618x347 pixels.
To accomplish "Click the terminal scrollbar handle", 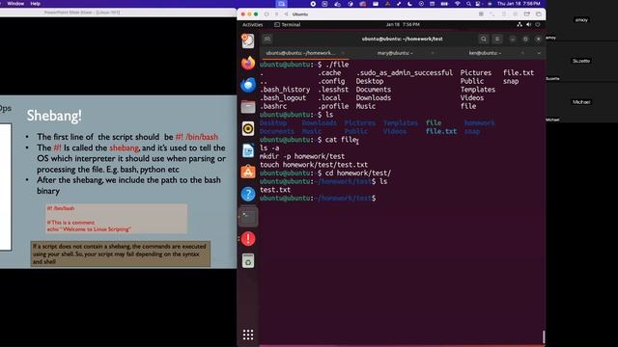I will coord(544,336).
